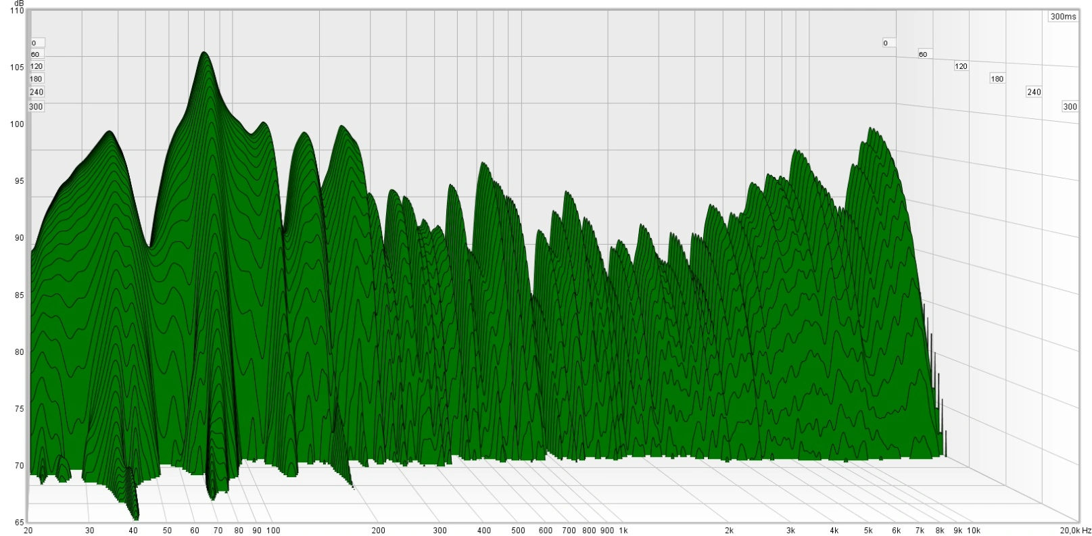Image resolution: width=1092 pixels, height=536 pixels.
Task: Click the waterfall peak near 5k Hz
Action: tap(871, 129)
